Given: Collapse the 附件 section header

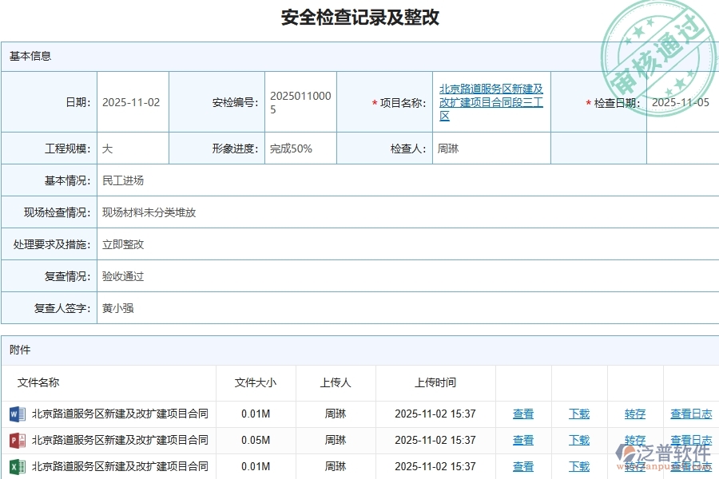Looking at the screenshot, I should (21, 350).
